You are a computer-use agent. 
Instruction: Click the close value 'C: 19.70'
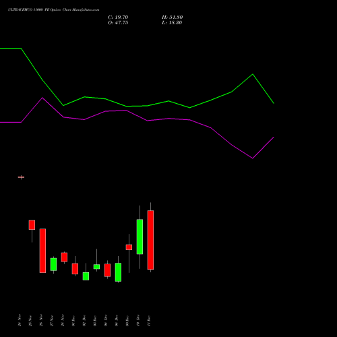pyautogui.click(x=118, y=18)
